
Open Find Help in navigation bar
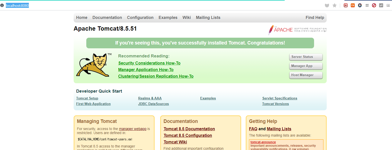tap(315, 18)
